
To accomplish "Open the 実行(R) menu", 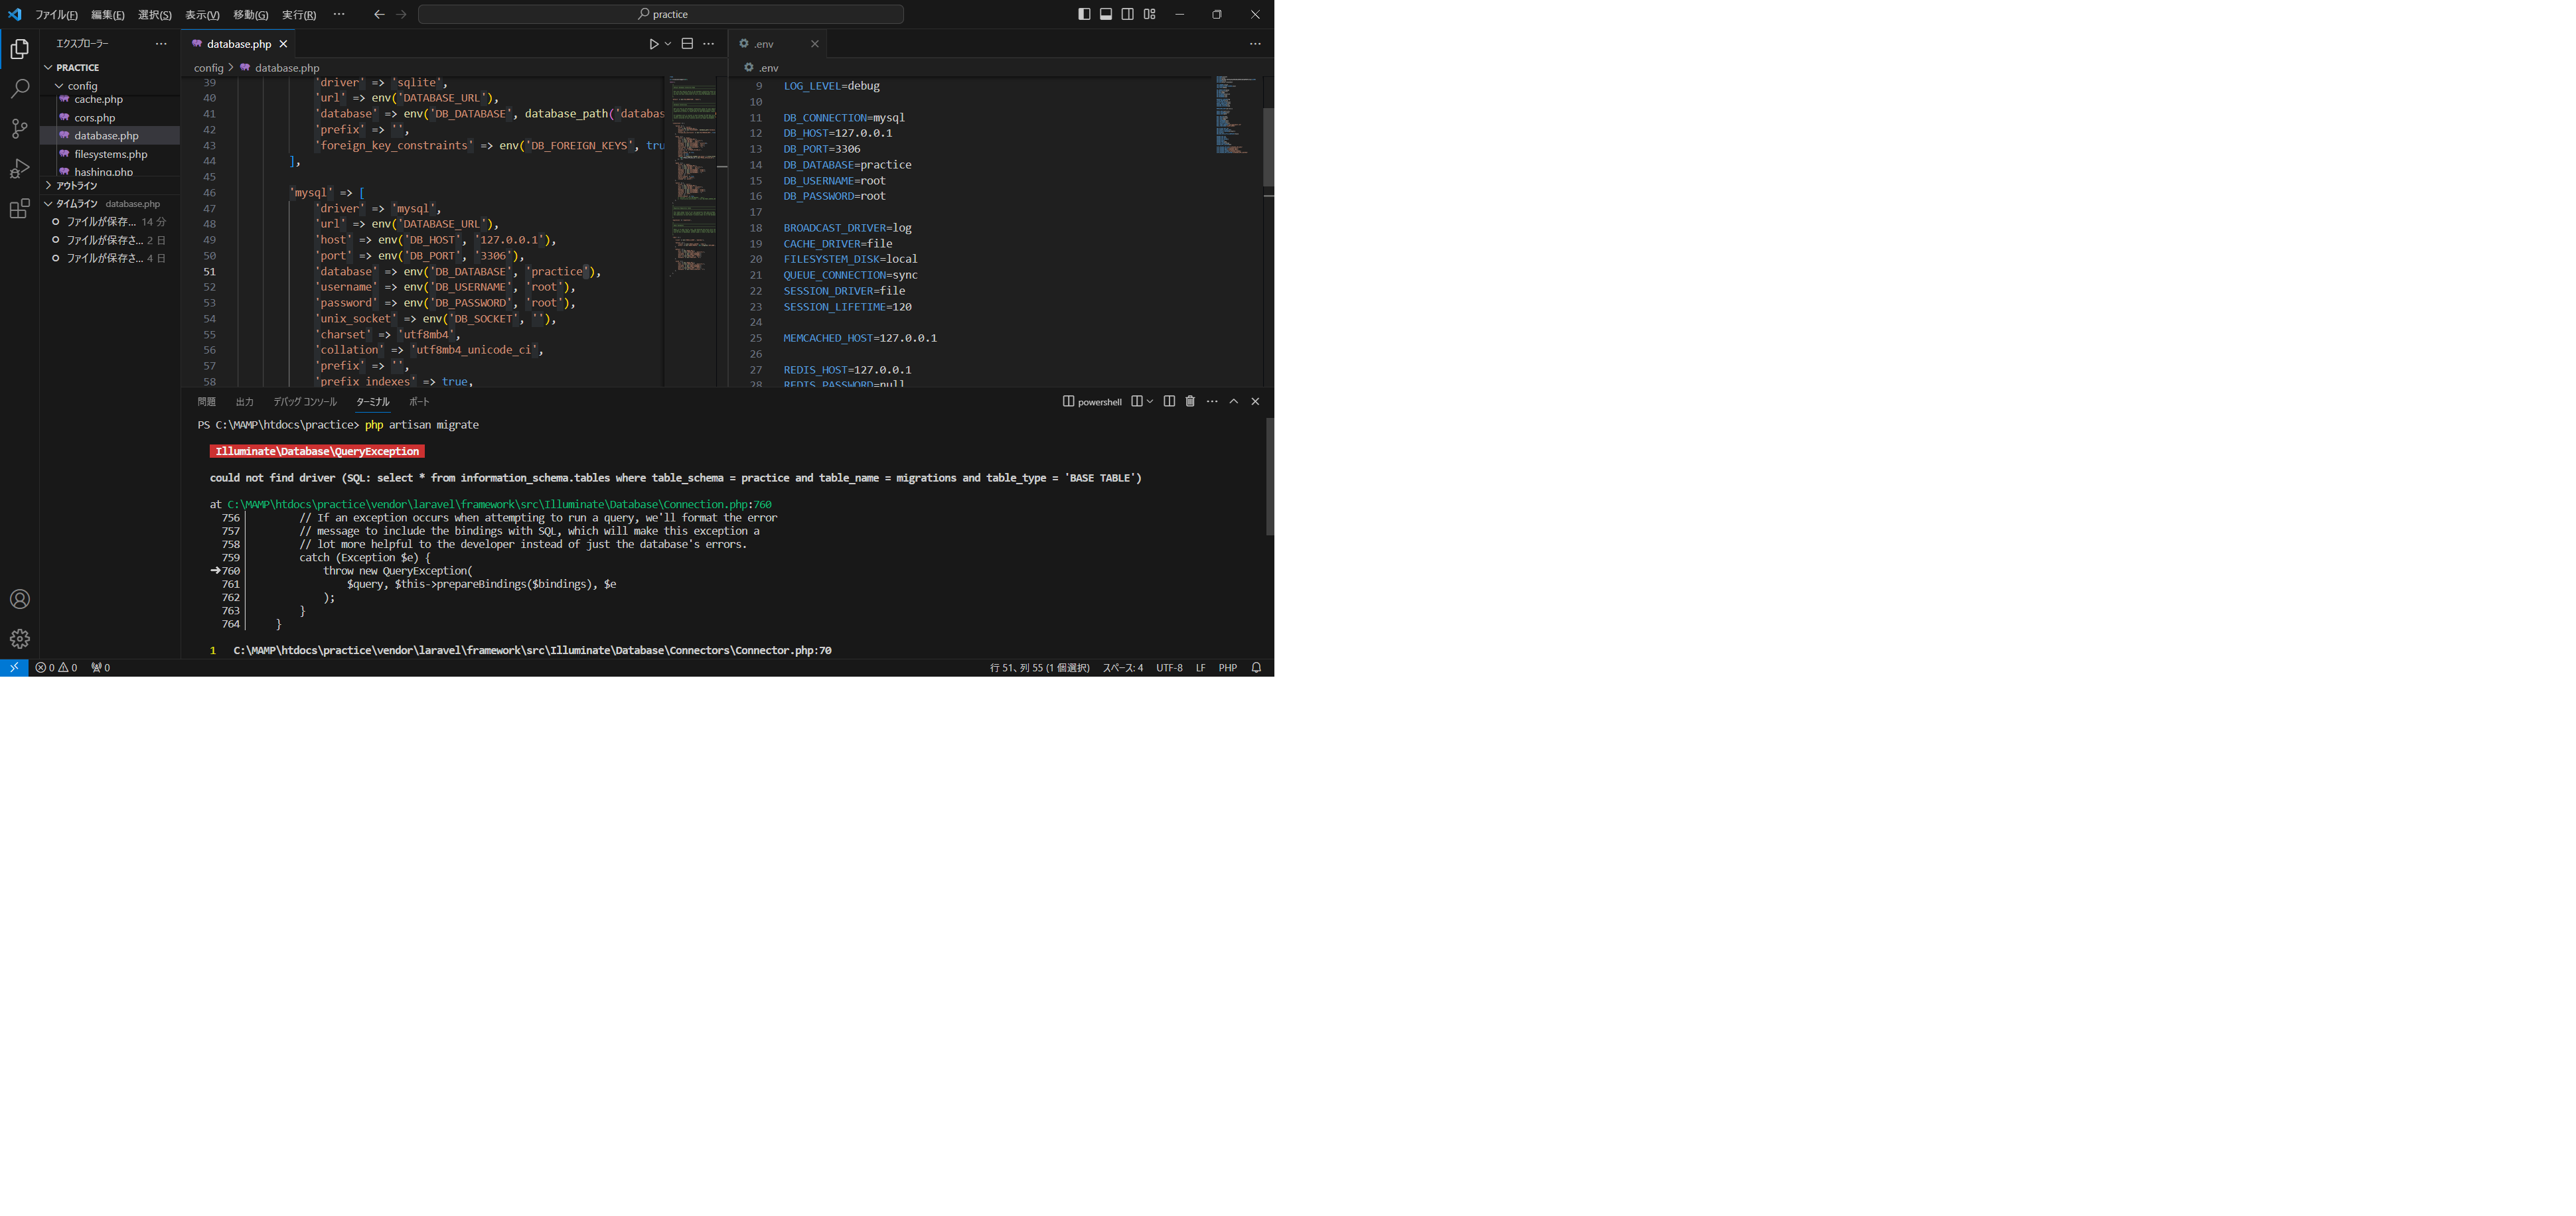I will click(299, 15).
